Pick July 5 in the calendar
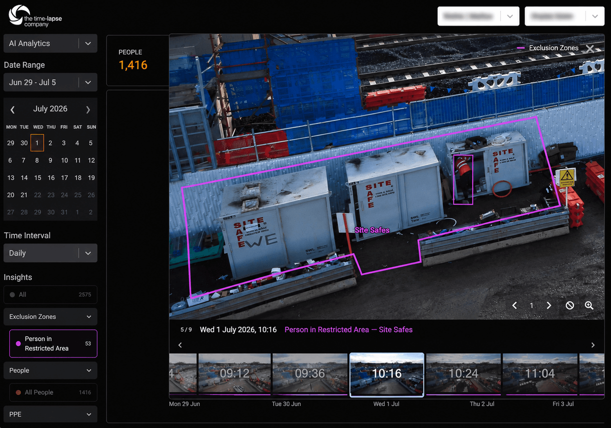 tap(90, 143)
